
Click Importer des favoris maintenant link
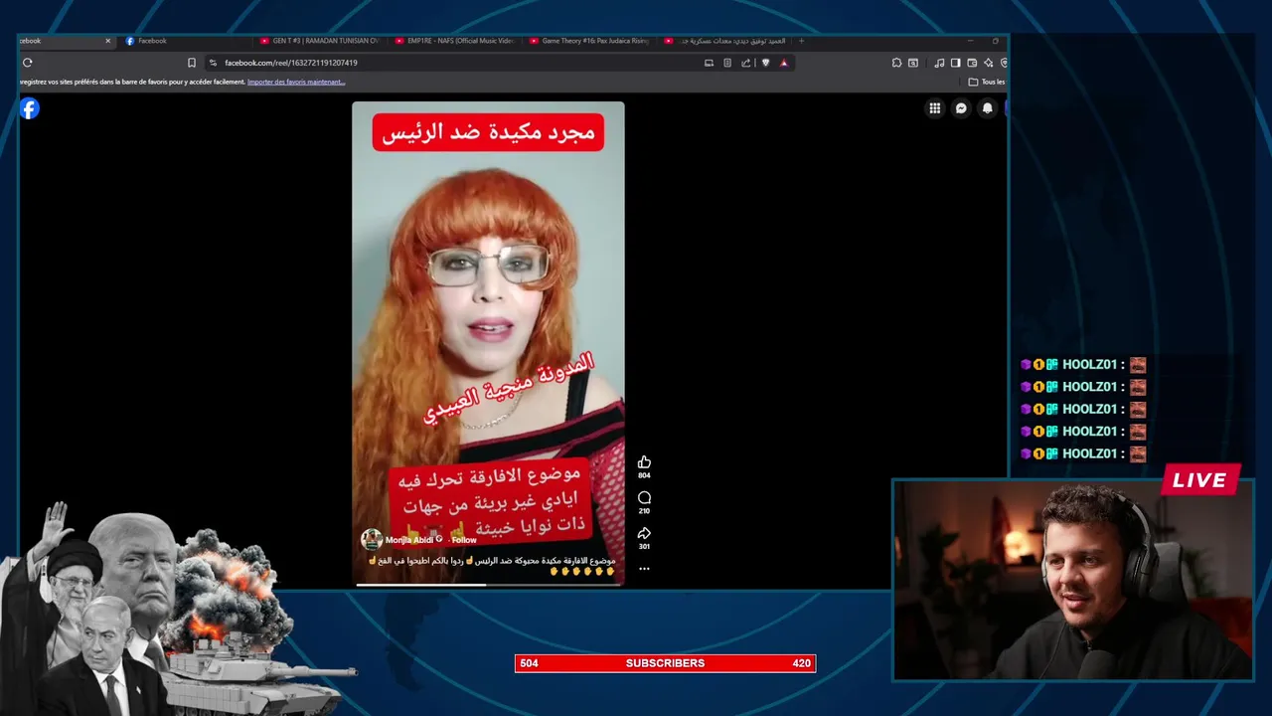click(x=296, y=82)
